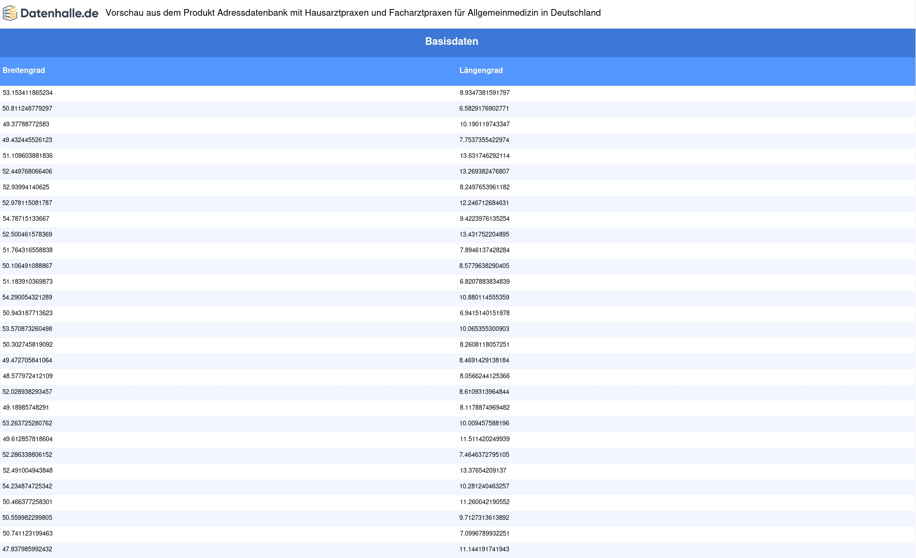916x558 pixels.
Task: Select latitude value 50.106491088867
Action: click(x=27, y=266)
